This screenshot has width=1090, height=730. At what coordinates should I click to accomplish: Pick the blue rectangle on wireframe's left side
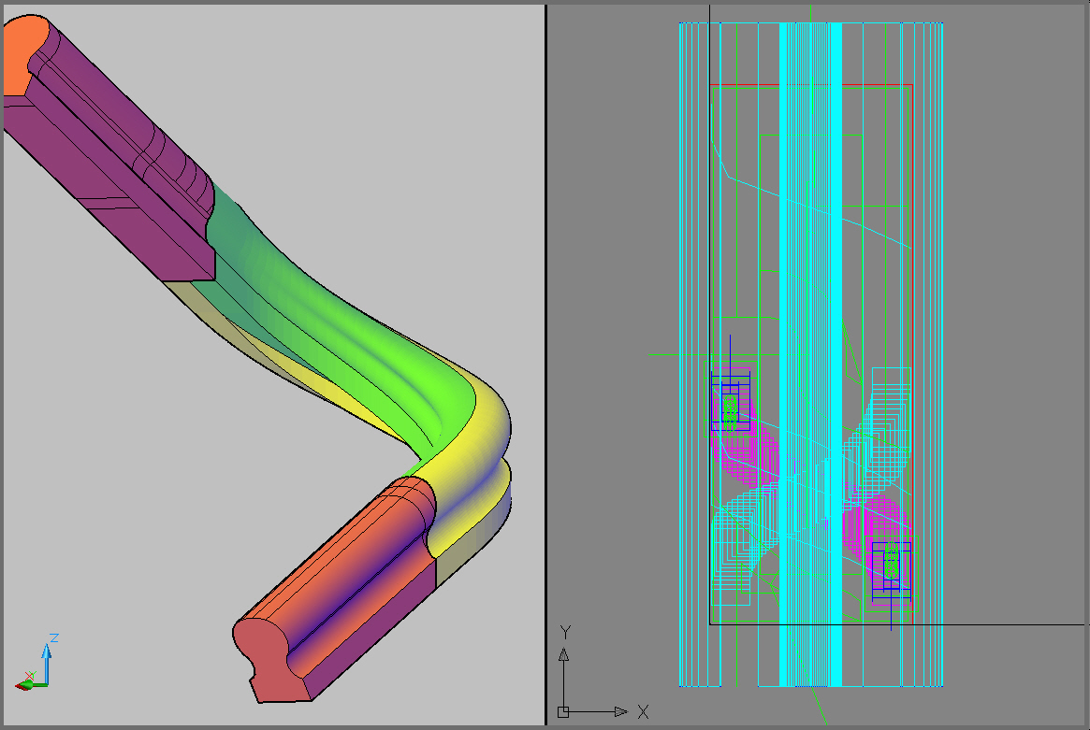coord(731,403)
